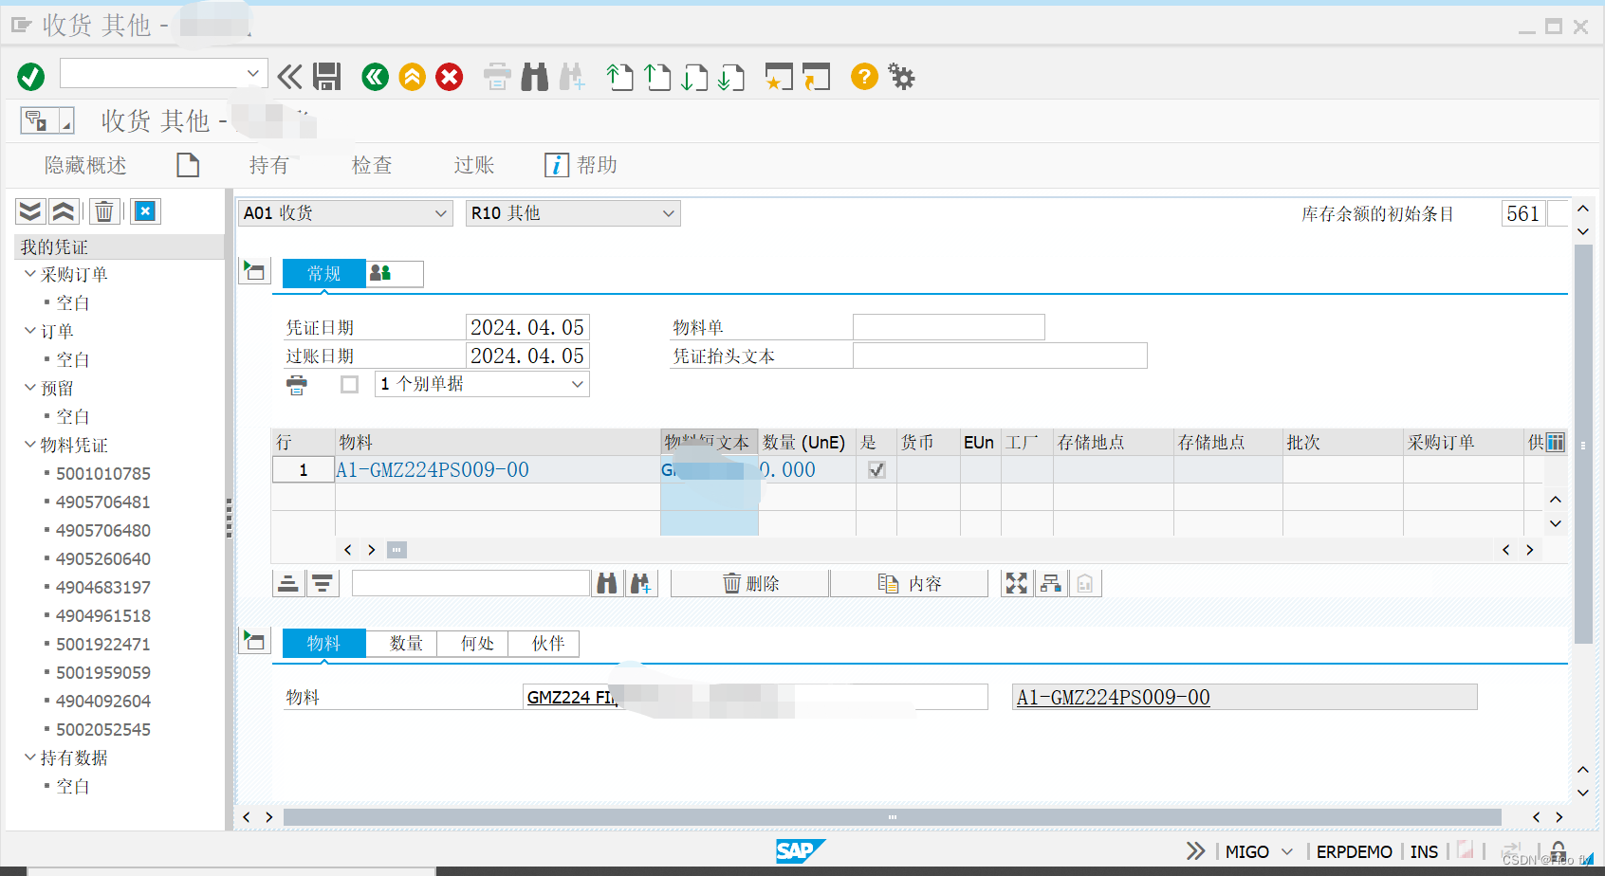Open the customize layout gear icon

(901, 77)
